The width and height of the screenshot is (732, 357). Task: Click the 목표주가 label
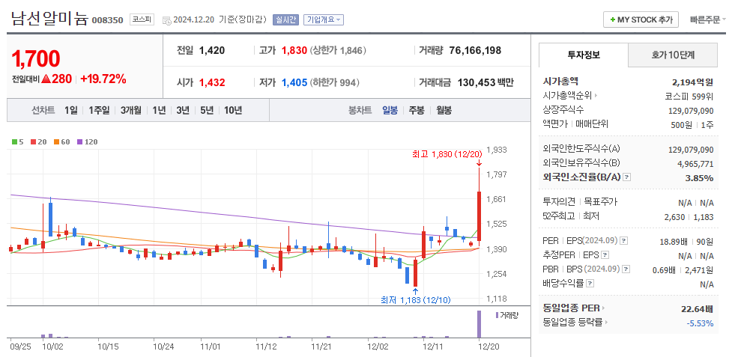tap(602, 202)
